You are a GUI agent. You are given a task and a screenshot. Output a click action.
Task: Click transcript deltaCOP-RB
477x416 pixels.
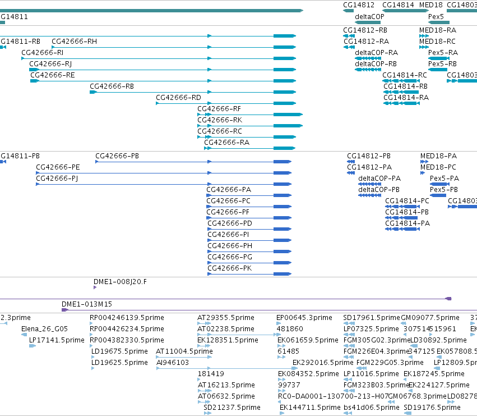(376, 64)
